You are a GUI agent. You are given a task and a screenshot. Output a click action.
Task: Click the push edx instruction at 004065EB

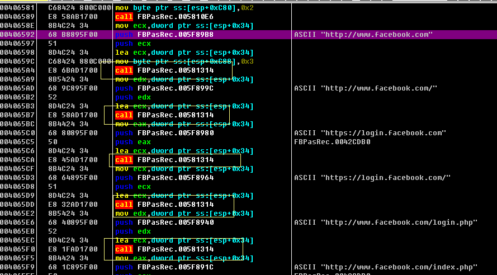133,231
